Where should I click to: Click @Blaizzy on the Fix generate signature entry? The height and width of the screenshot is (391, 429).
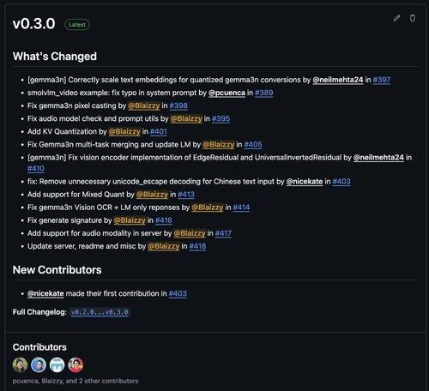(130, 220)
